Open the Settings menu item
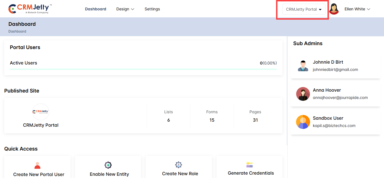 (152, 9)
